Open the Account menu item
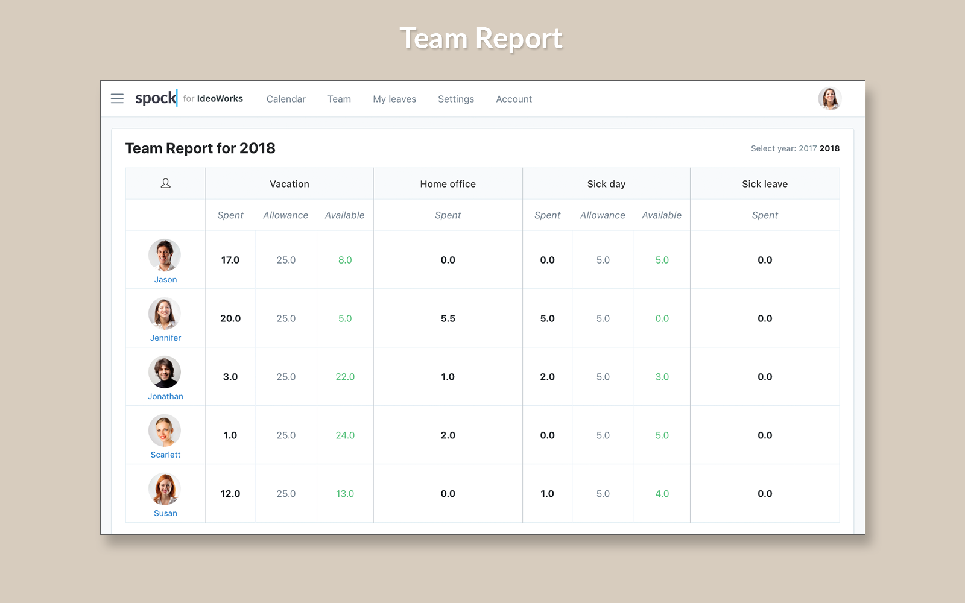This screenshot has width=965, height=603. pyautogui.click(x=514, y=99)
